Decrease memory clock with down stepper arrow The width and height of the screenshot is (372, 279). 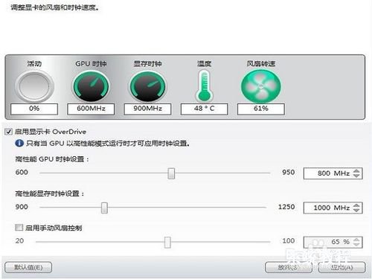coord(356,210)
